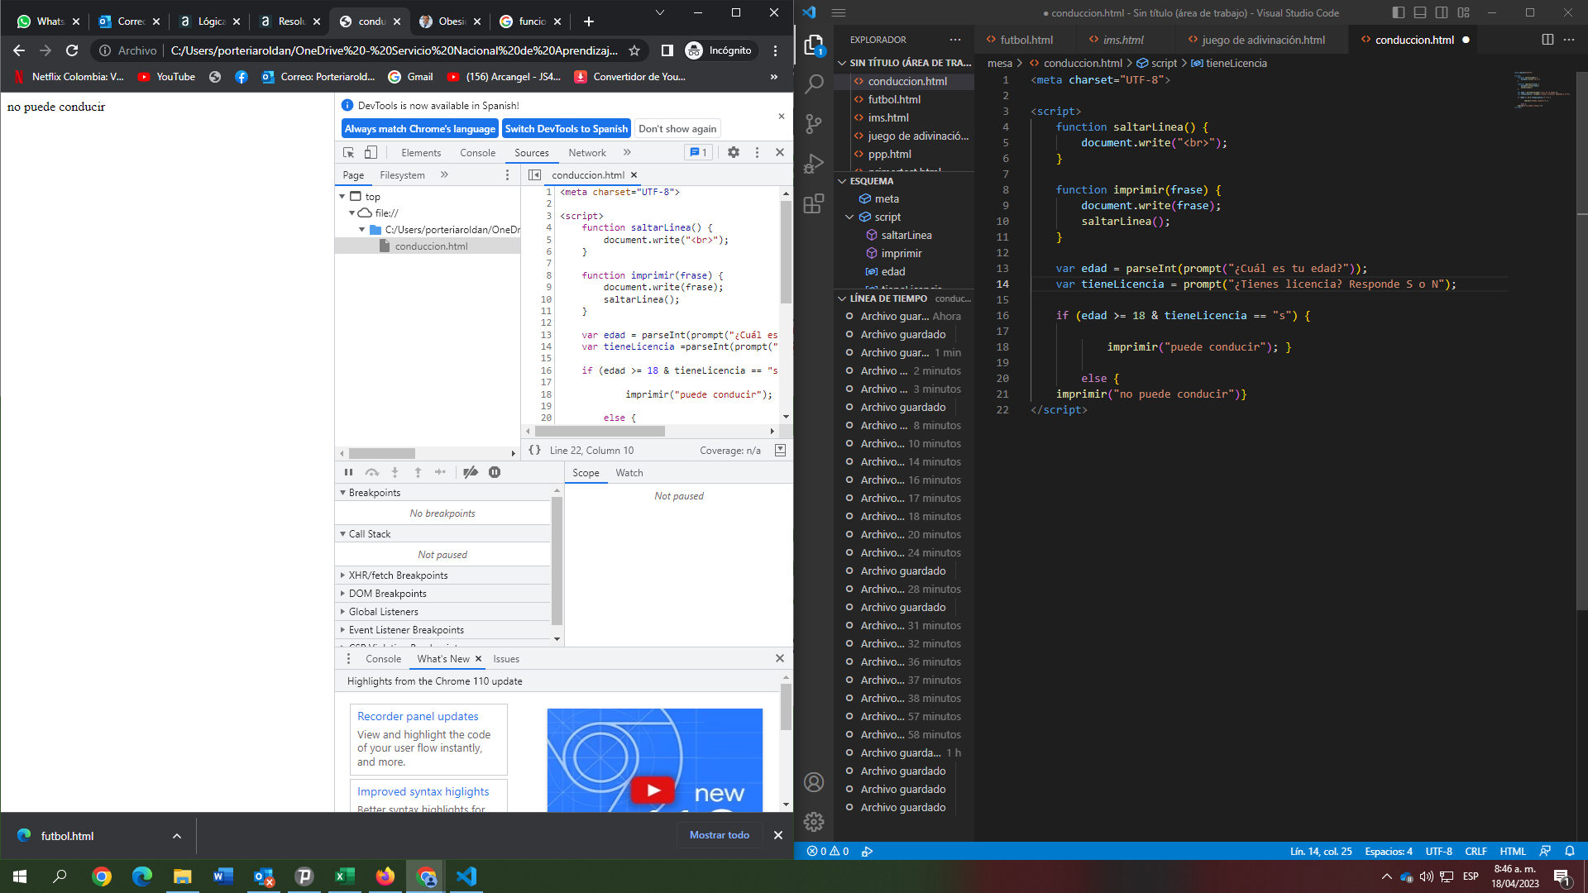Click the Pause on exceptions icon
The height and width of the screenshot is (893, 1588).
click(x=495, y=472)
